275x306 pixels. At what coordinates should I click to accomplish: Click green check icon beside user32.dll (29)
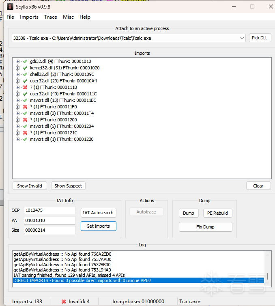[x=25, y=81]
